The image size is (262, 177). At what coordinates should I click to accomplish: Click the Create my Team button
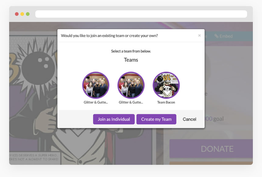[x=156, y=119]
